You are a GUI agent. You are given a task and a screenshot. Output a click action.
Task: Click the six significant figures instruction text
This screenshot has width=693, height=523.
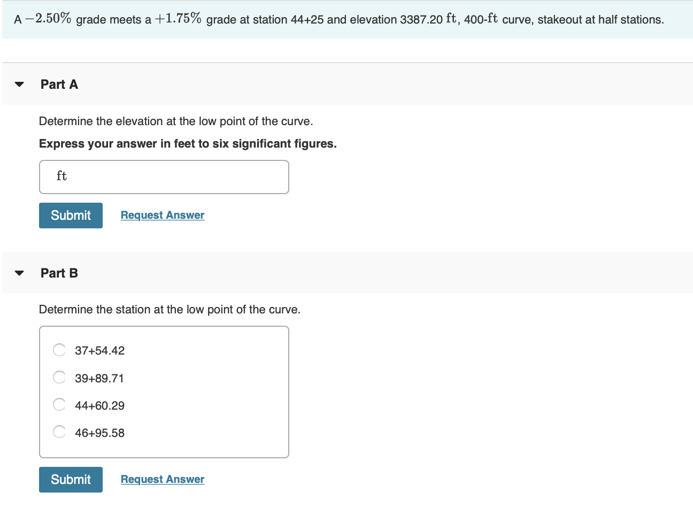[x=187, y=143]
